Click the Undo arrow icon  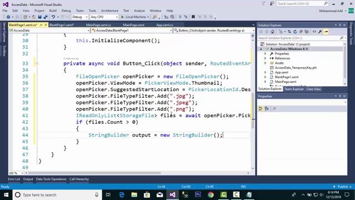pyautogui.click(x=53, y=17)
